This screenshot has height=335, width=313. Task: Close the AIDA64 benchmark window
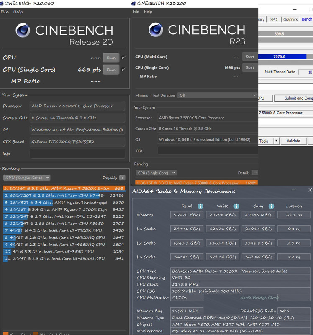coord(310,190)
